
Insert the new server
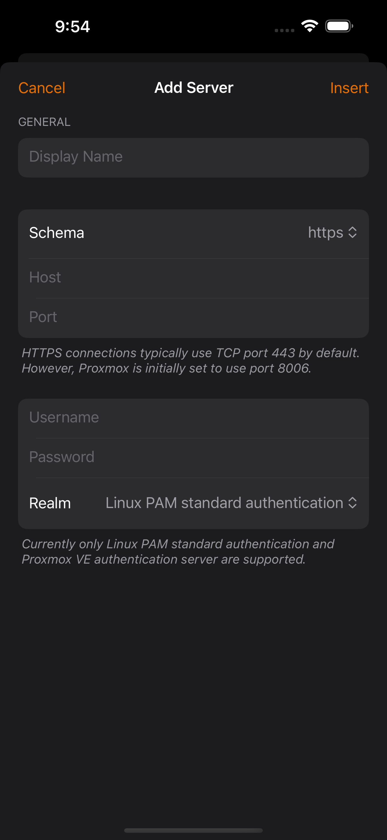click(x=349, y=88)
